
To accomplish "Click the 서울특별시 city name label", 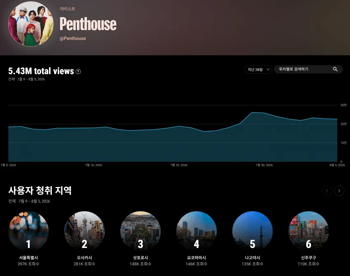I will [28, 257].
